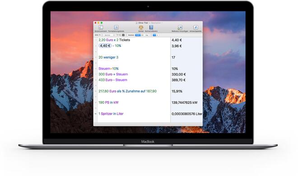Click the result 3,96 €
The height and width of the screenshot is (176, 298).
tap(177, 46)
